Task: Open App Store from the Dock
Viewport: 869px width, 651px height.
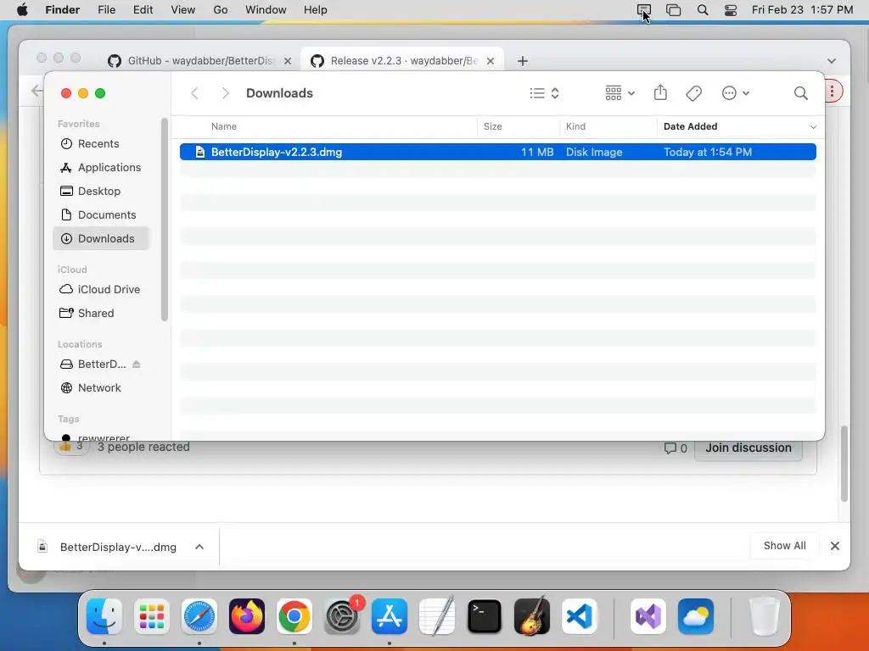Action: click(x=390, y=616)
